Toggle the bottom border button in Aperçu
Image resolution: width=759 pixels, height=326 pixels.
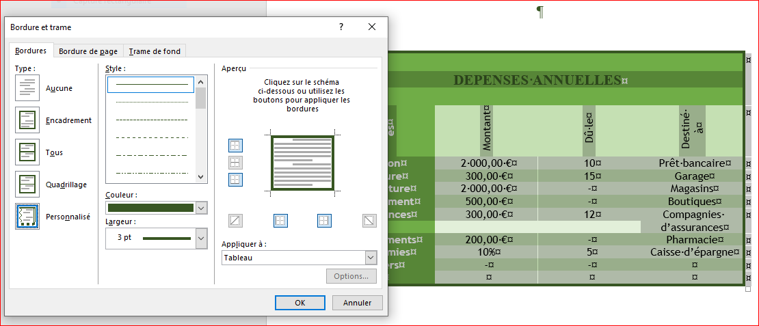(x=235, y=180)
